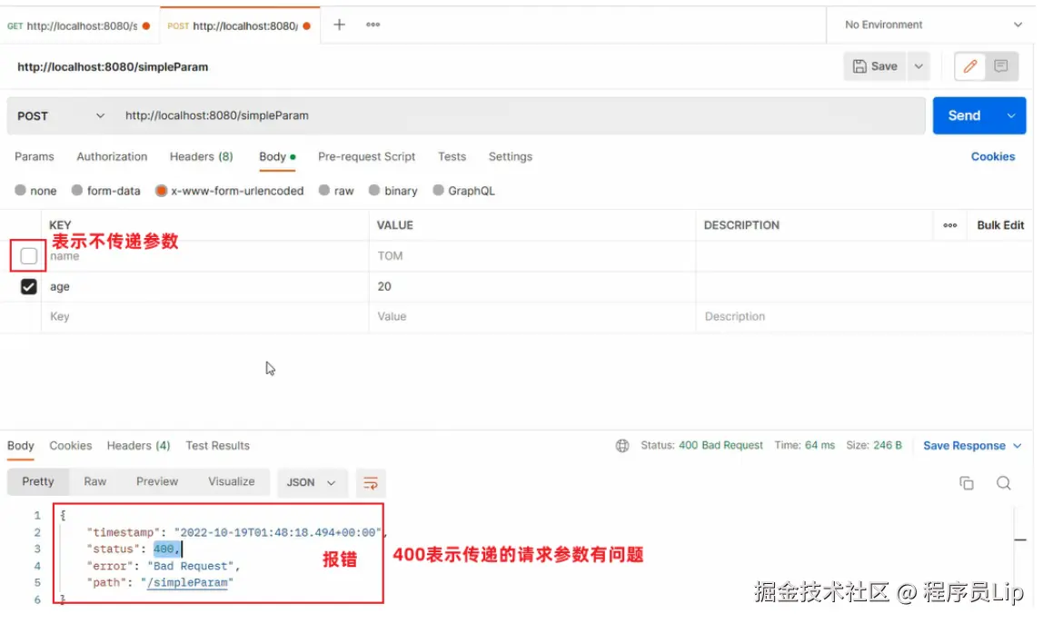Switch to the GET request tab
The height and width of the screenshot is (624, 1043).
click(x=78, y=26)
